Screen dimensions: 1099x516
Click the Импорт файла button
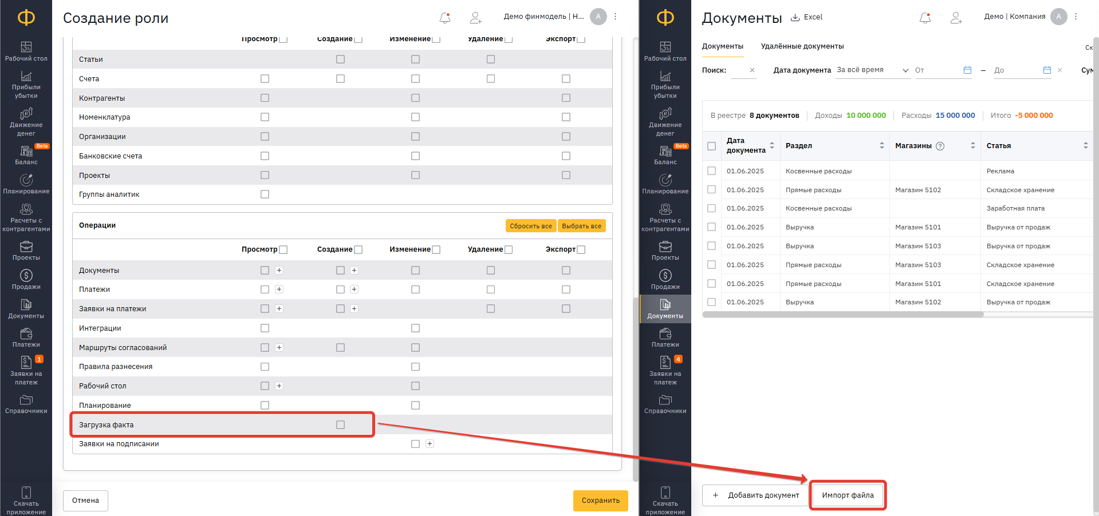[x=848, y=495]
